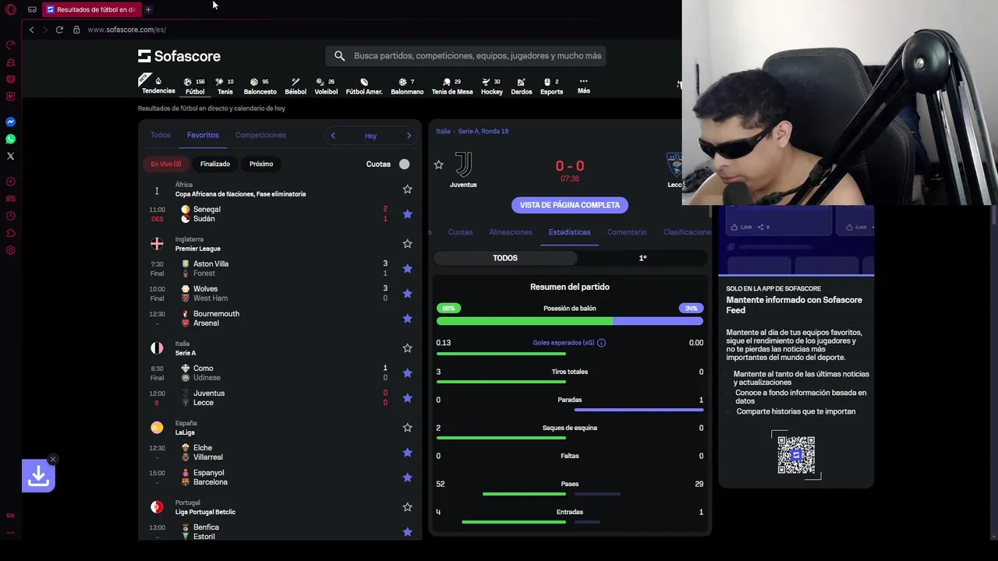
Task: Open Copa Africana de Naciones league
Action: [240, 194]
